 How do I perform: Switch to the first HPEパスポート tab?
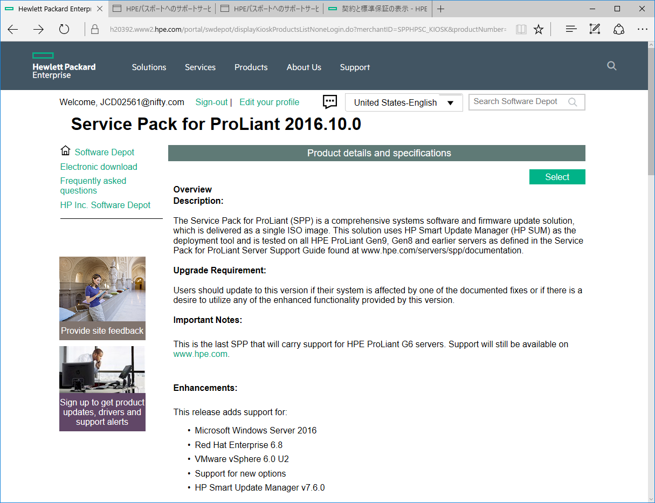162,9
